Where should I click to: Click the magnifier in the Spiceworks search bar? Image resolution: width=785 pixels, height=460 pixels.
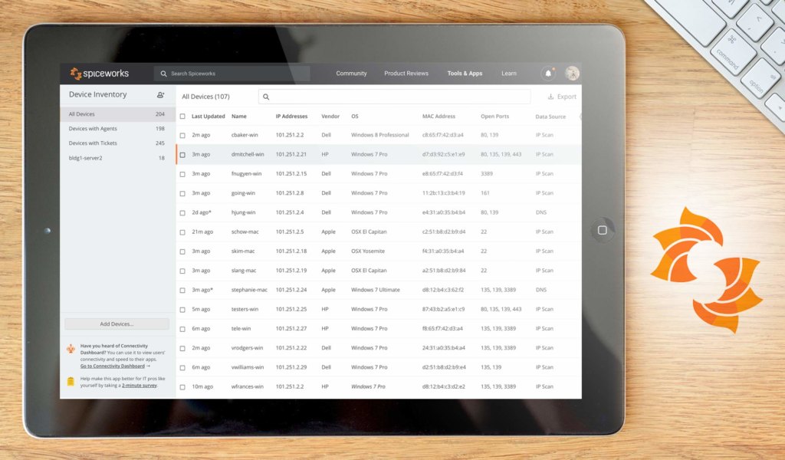point(163,73)
